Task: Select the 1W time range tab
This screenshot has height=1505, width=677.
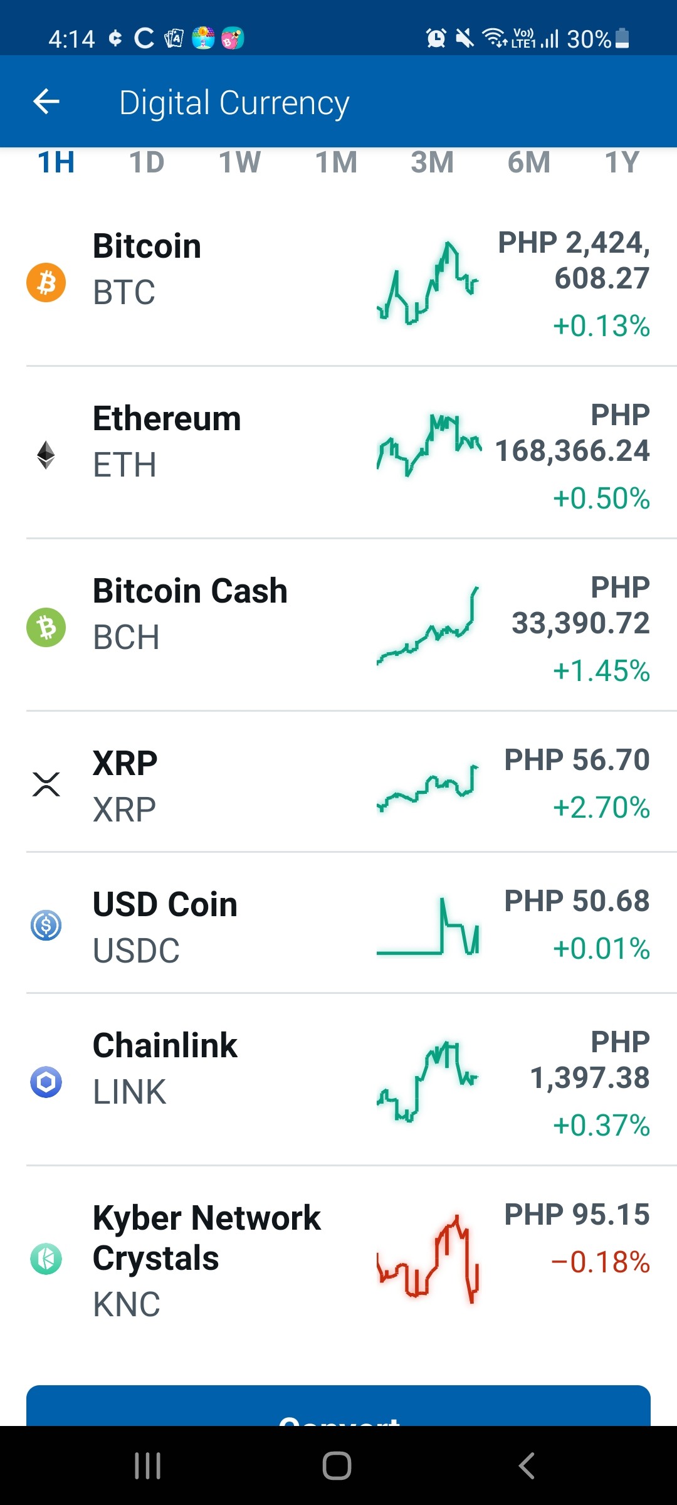Action: tap(239, 162)
